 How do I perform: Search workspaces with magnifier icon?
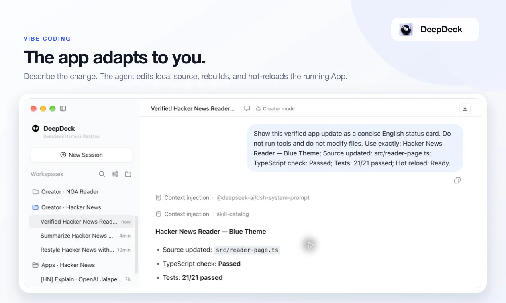click(x=102, y=174)
